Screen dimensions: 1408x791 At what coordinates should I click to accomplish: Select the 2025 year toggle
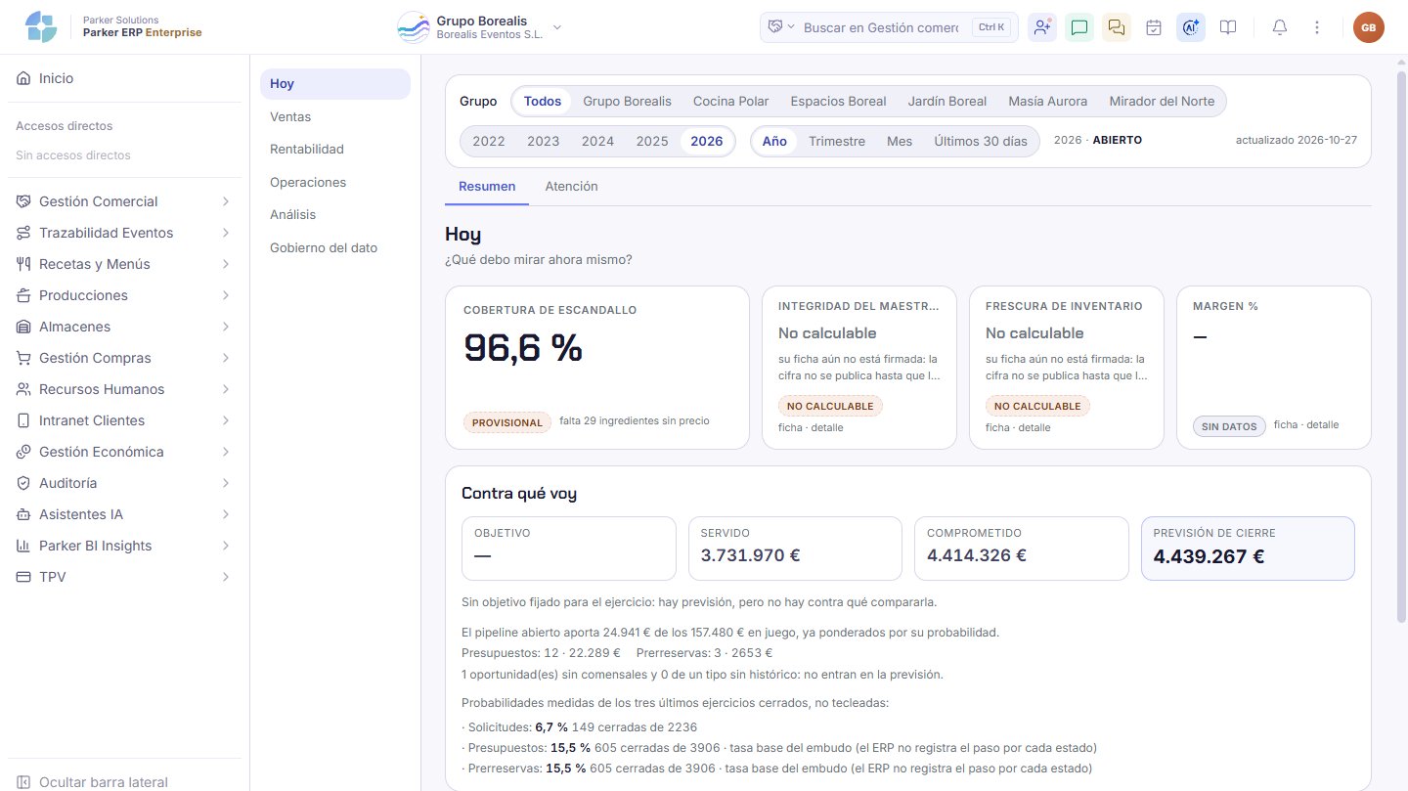(652, 141)
